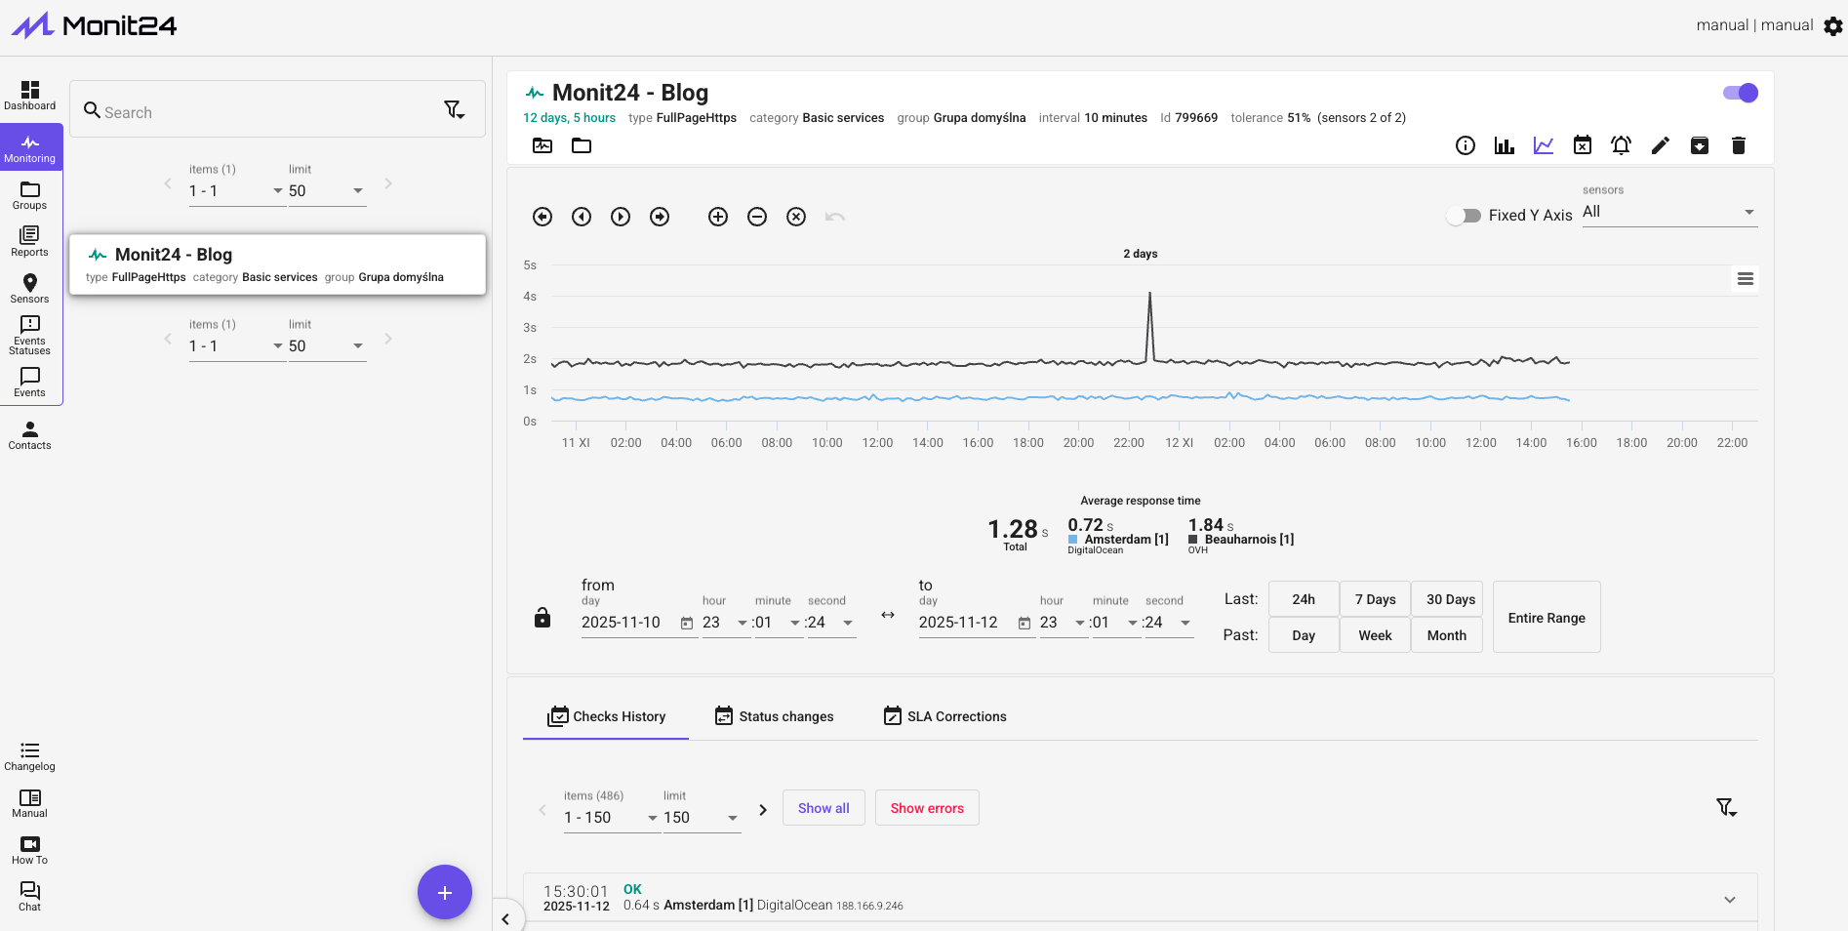
Task: Click the zoom in chart icon
Action: pyautogui.click(x=718, y=217)
